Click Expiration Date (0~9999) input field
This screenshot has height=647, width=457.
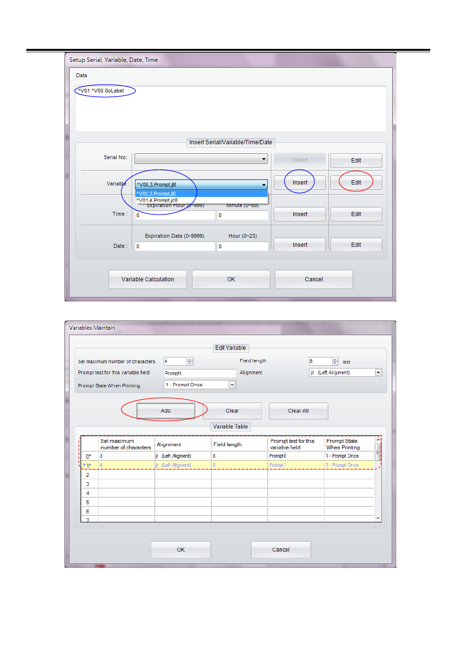(175, 246)
